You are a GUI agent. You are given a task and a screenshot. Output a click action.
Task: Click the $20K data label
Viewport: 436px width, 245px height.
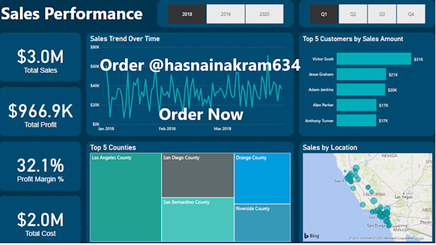coord(392,90)
